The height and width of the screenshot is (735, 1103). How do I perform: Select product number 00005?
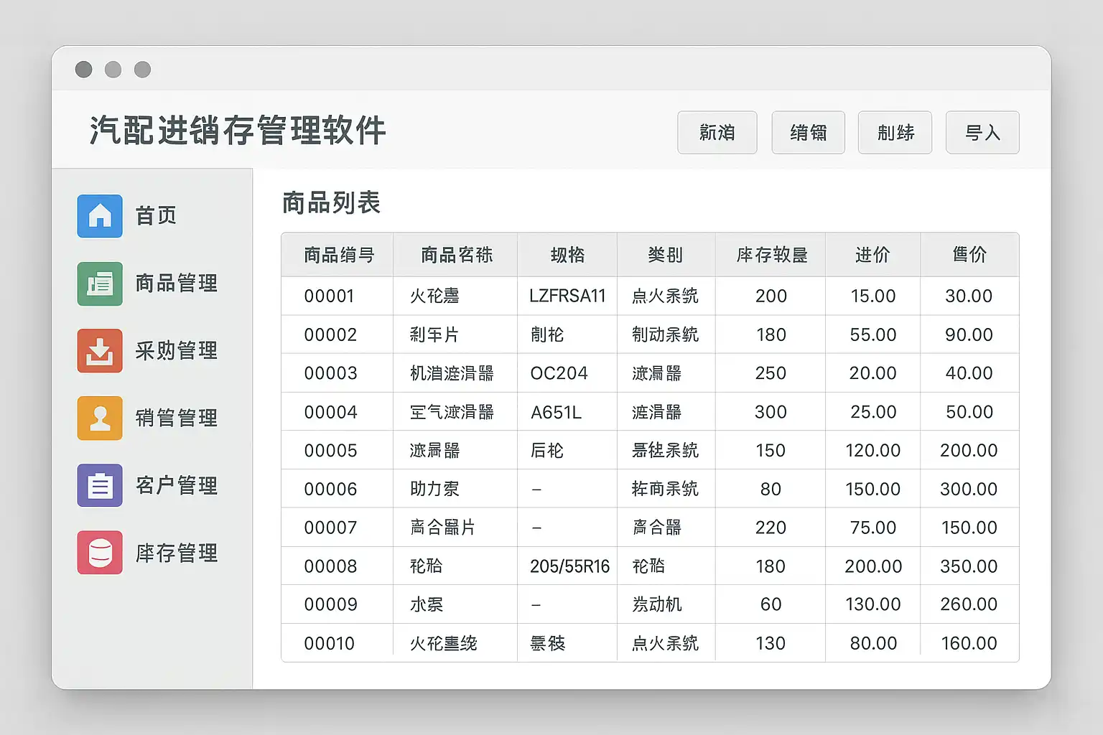point(330,451)
